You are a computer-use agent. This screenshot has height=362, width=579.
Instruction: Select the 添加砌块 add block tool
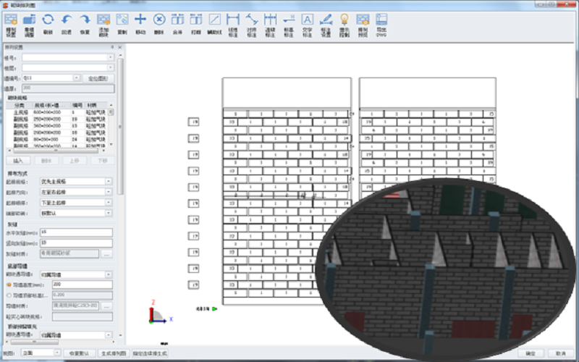click(x=103, y=25)
